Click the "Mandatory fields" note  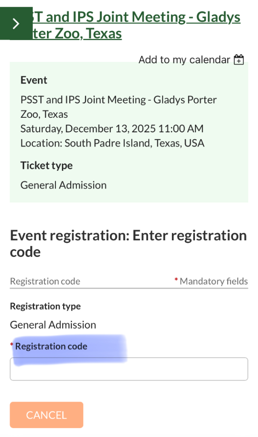coord(213,281)
